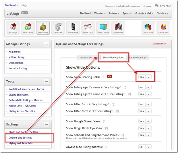The image size is (178, 153).
Task: Click the Styling Options icon
Action: click(x=103, y=28)
